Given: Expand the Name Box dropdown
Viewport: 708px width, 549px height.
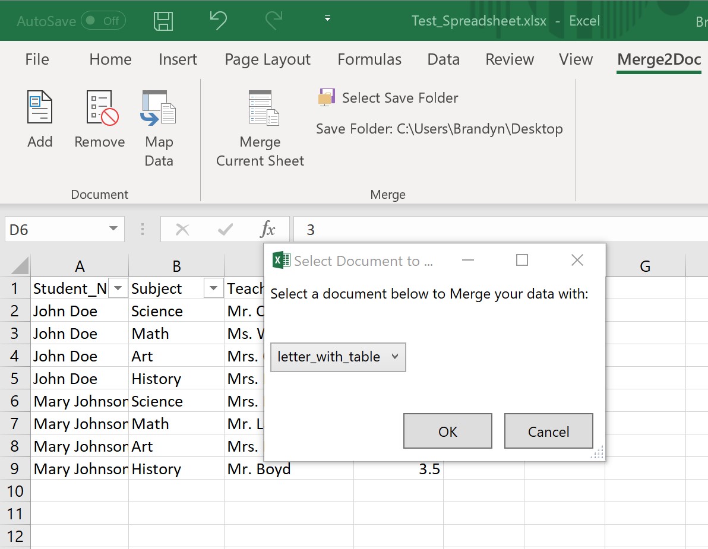Looking at the screenshot, I should (x=113, y=229).
